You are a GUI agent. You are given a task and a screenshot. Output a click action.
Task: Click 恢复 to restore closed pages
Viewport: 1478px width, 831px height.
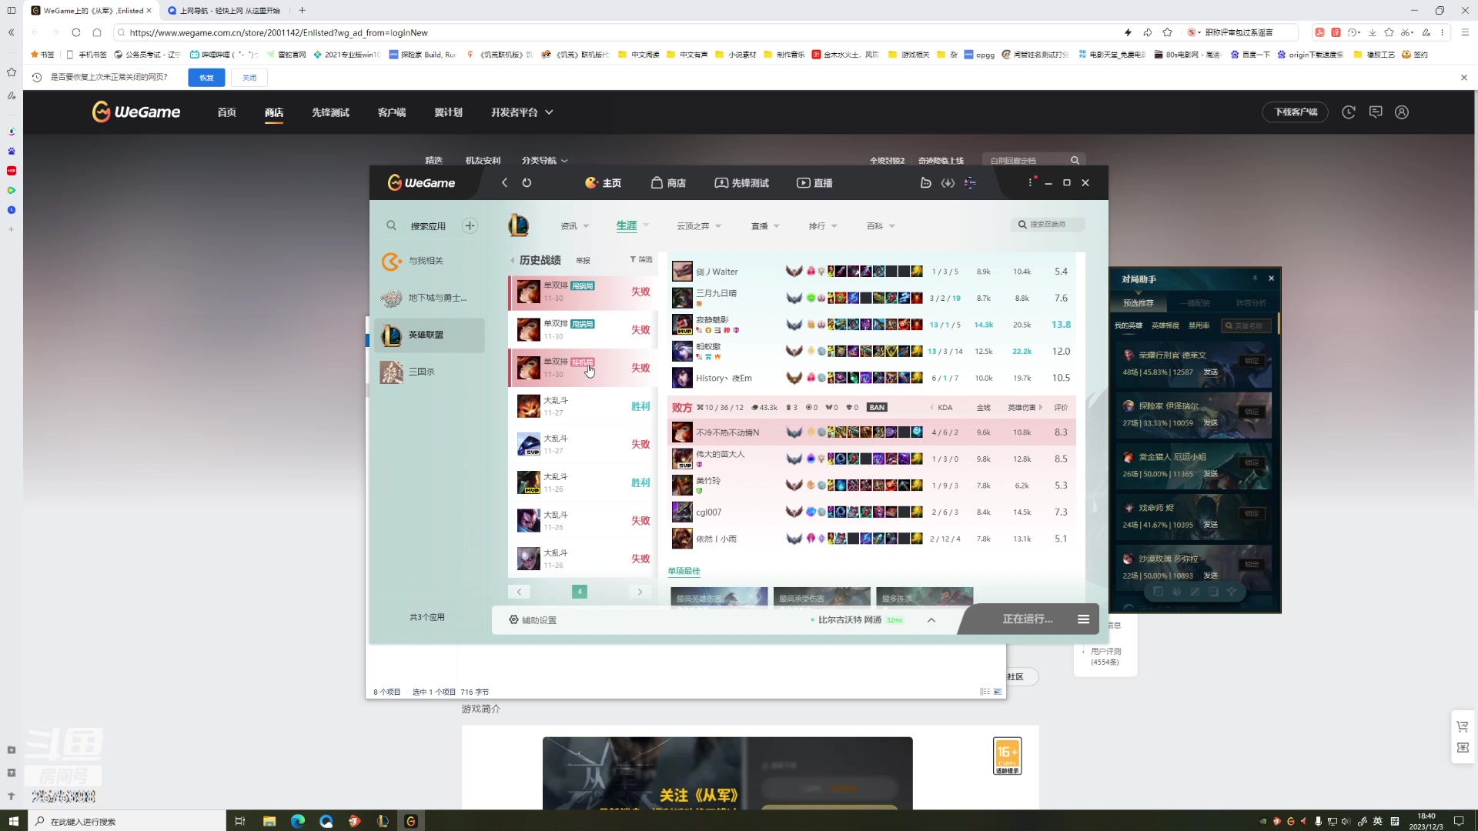click(206, 78)
